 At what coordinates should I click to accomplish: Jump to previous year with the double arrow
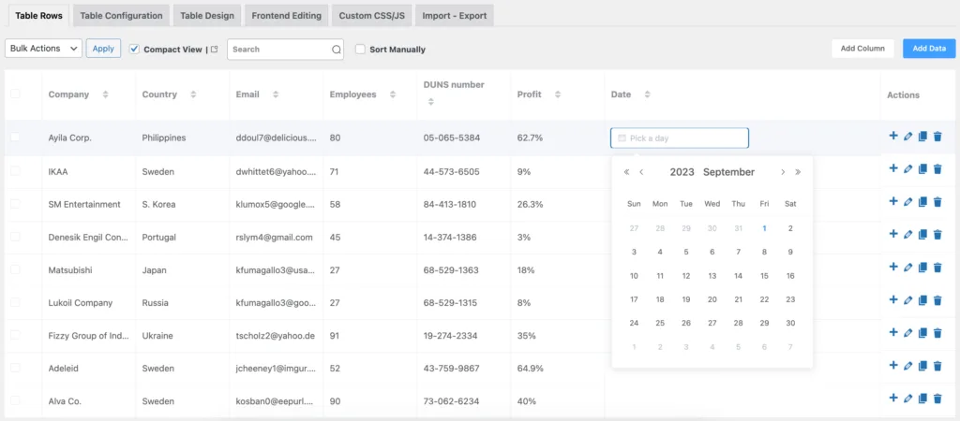[x=626, y=172]
